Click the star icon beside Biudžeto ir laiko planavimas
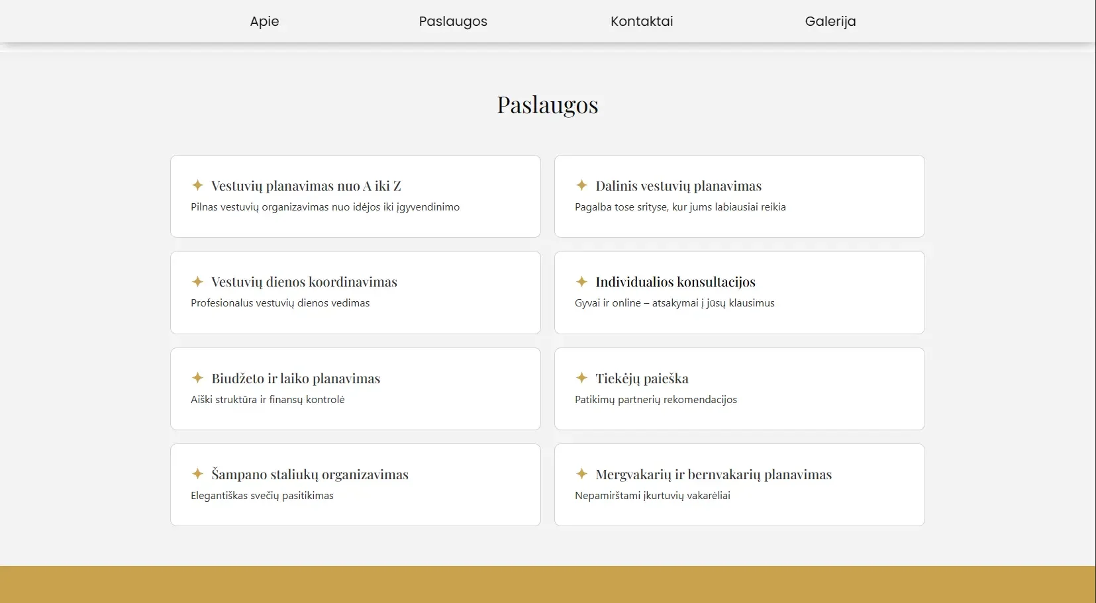This screenshot has width=1096, height=603. coord(197,378)
